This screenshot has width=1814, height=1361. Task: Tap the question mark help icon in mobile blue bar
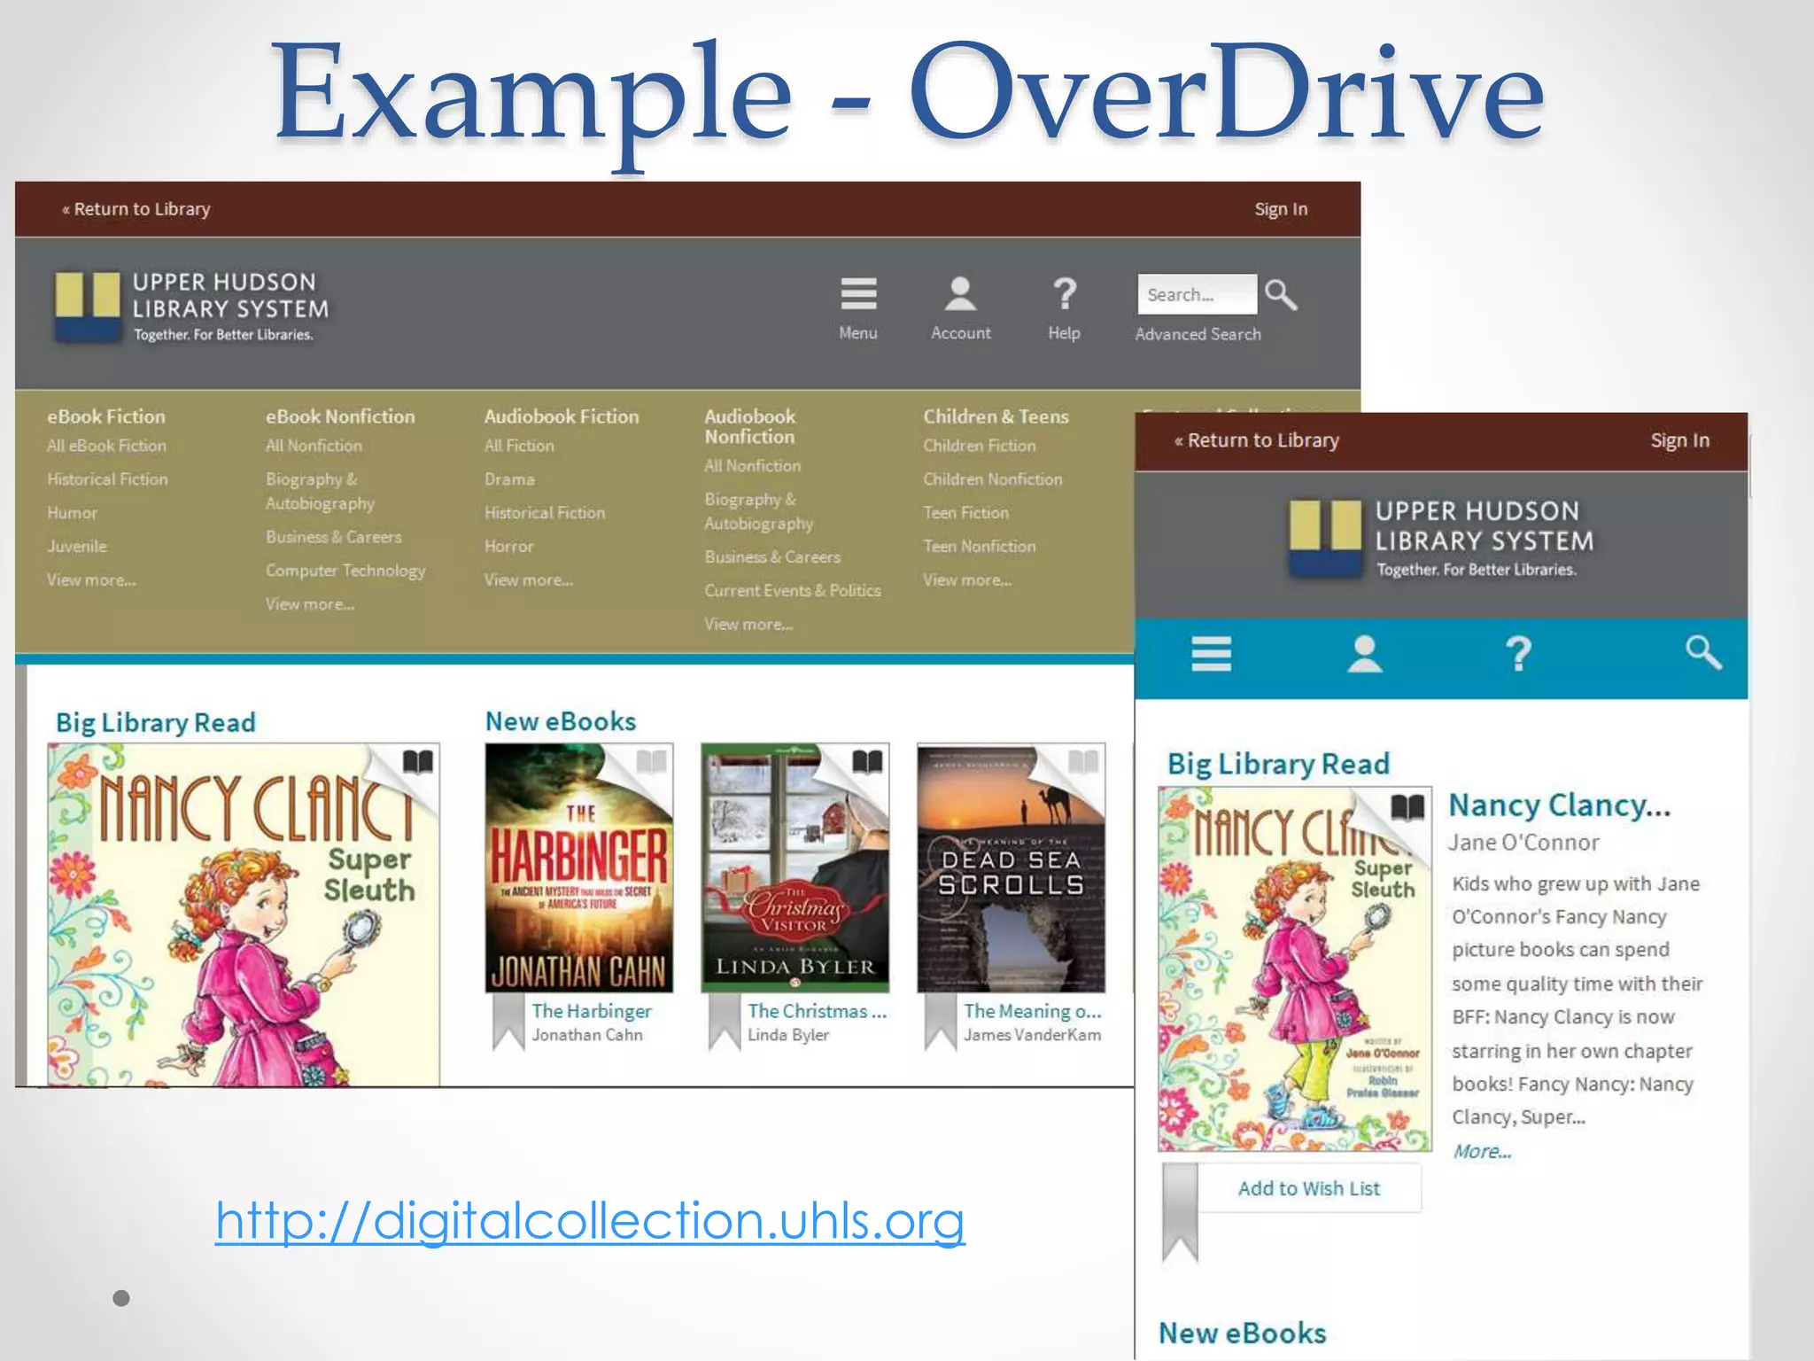coord(1518,654)
